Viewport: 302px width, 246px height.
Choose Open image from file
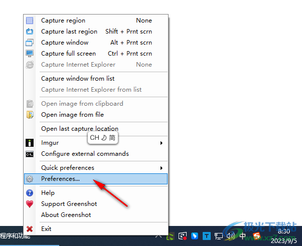point(96,115)
